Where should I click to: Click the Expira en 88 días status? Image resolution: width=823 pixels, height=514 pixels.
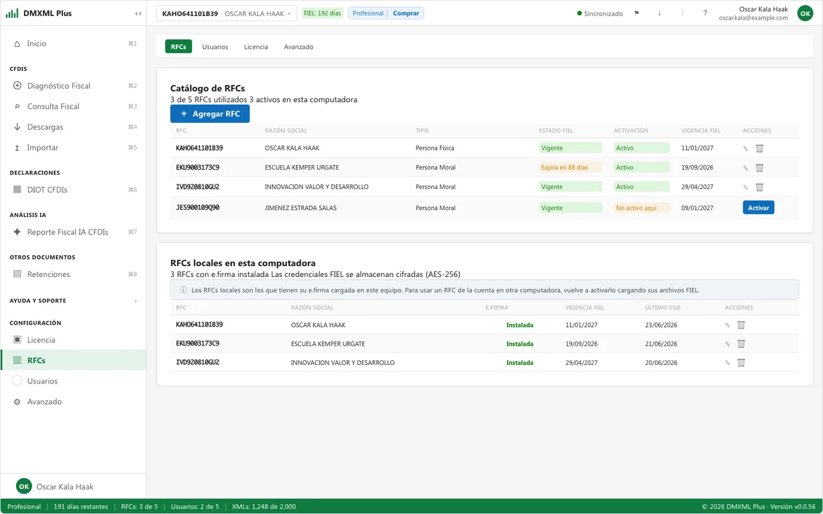point(570,167)
